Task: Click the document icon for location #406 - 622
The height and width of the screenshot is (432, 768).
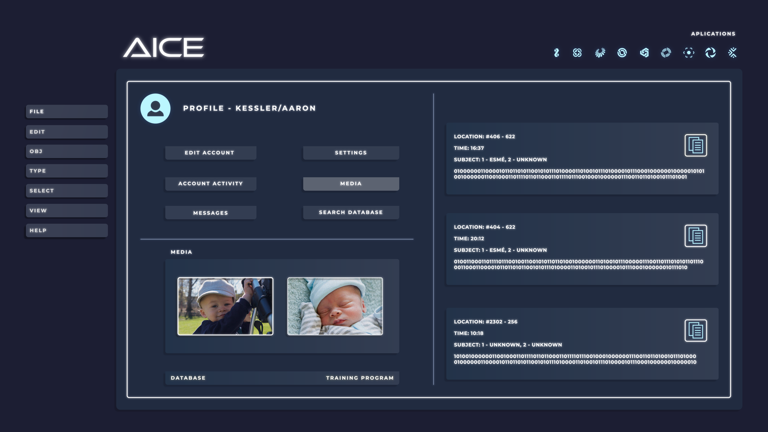Action: click(696, 145)
